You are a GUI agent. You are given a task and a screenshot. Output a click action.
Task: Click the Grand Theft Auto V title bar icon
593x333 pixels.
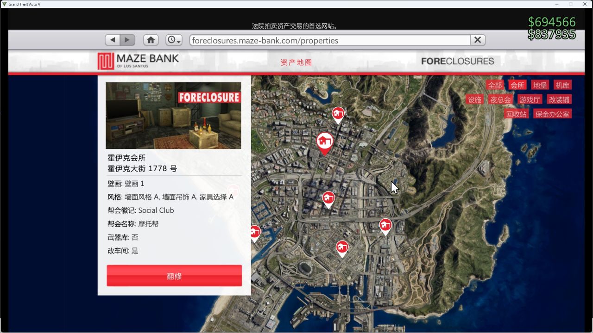click(x=4, y=4)
